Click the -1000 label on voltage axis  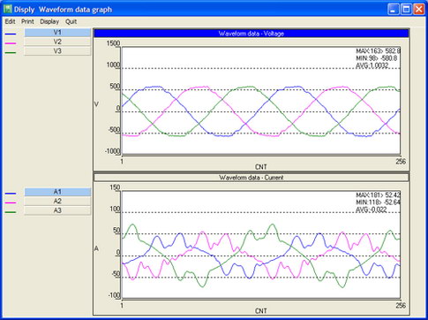coord(113,151)
